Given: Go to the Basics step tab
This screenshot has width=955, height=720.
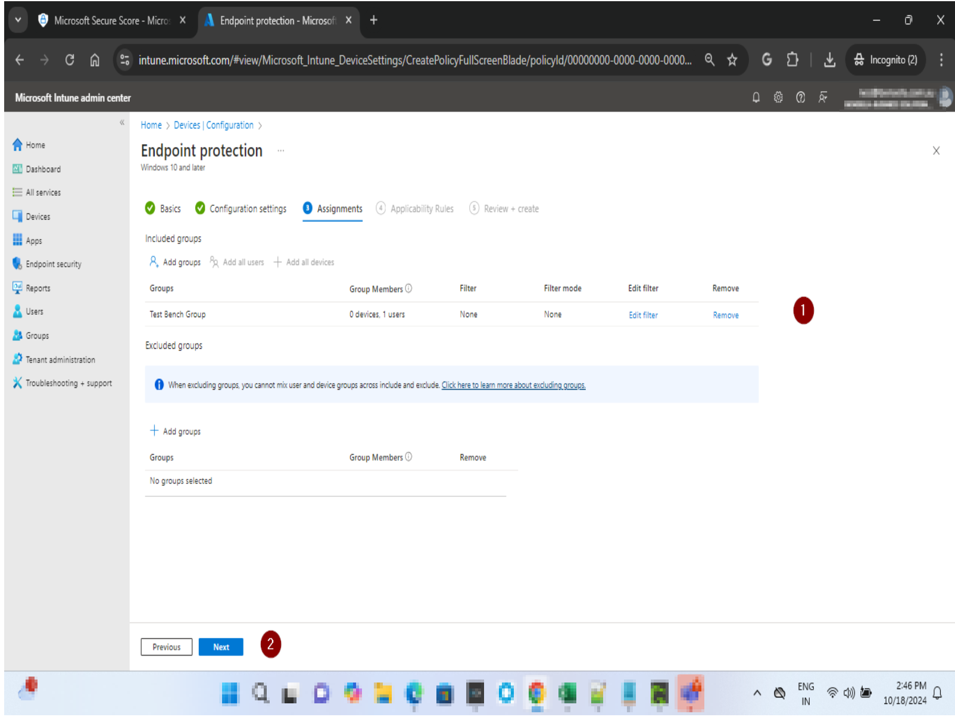Looking at the screenshot, I should pyautogui.click(x=163, y=208).
